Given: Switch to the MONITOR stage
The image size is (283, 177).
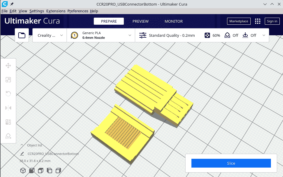Looking at the screenshot, I should [174, 21].
